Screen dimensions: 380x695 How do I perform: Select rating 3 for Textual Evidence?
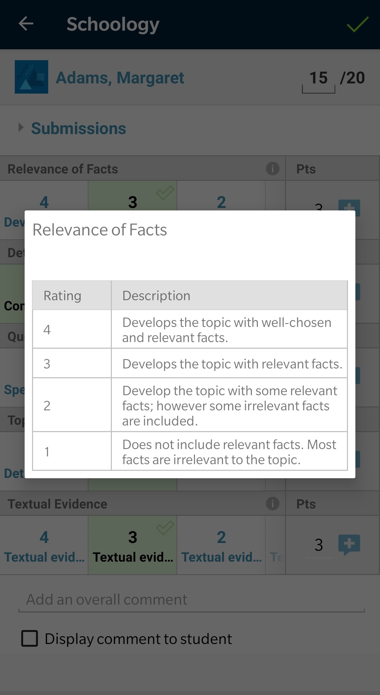[133, 545]
